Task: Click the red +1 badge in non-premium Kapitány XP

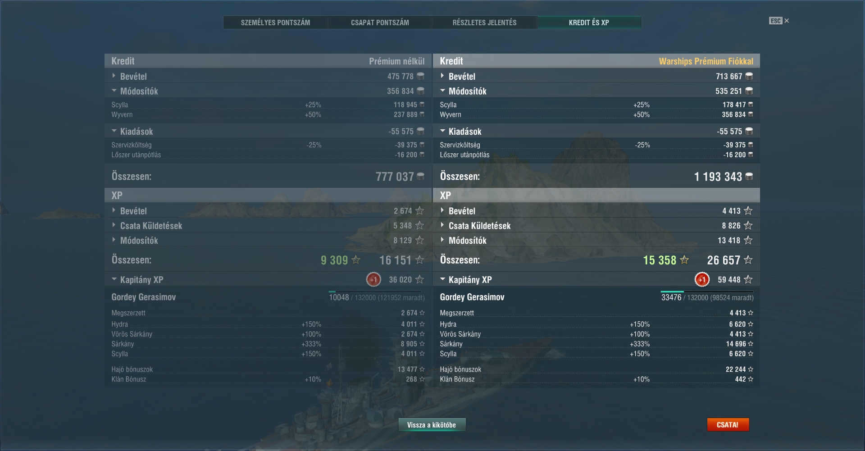Action: click(x=373, y=279)
